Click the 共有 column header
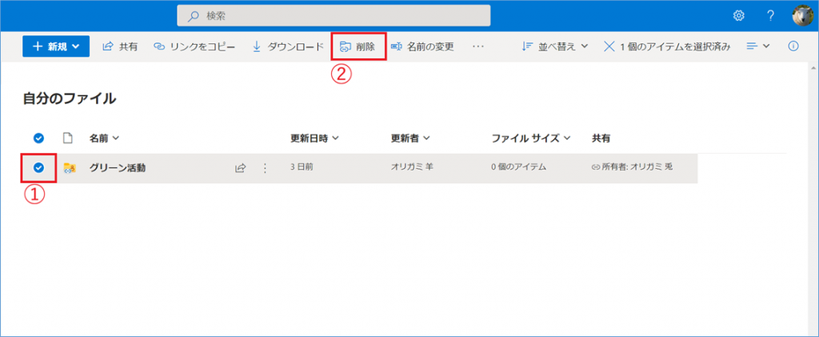Image resolution: width=819 pixels, height=337 pixels. click(601, 138)
